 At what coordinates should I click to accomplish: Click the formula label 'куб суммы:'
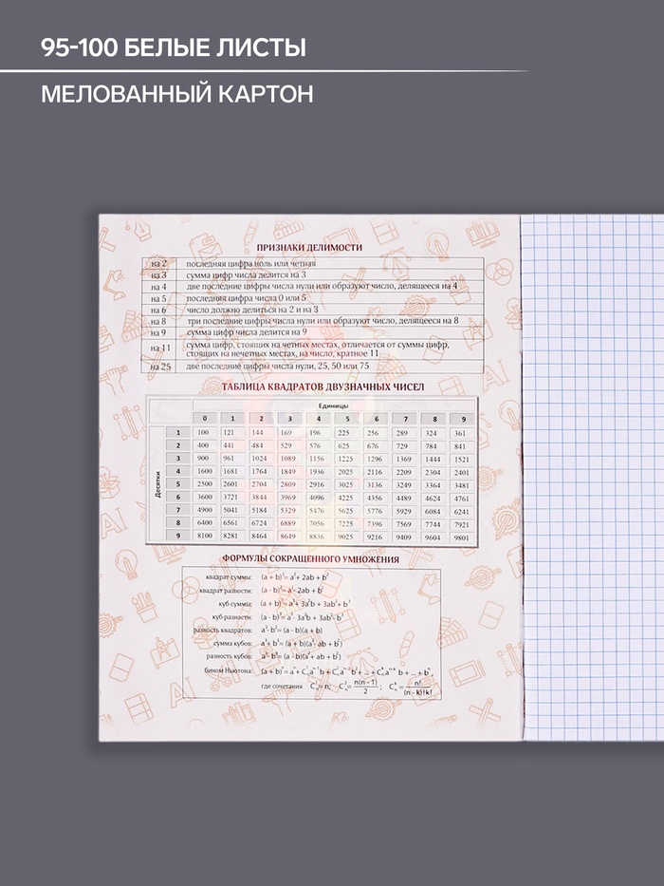pos(236,603)
